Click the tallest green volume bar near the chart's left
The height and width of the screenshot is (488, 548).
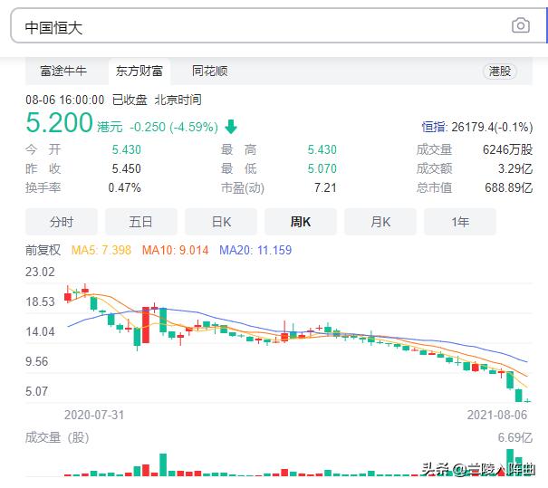tap(163, 464)
